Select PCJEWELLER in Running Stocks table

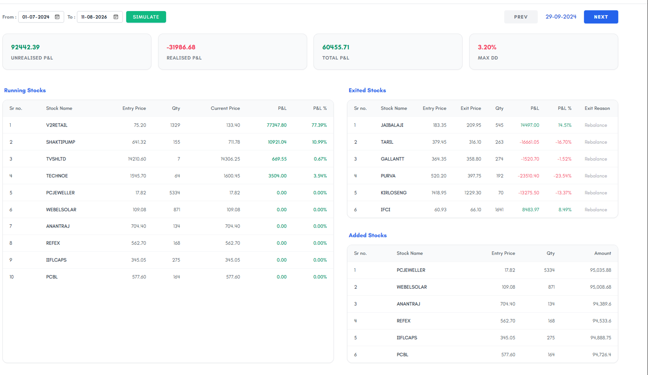(60, 193)
